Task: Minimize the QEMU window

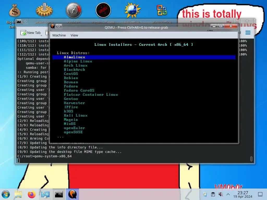Action: [x=214, y=26]
